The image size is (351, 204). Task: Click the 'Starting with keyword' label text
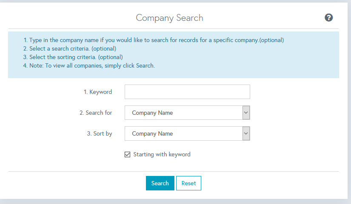pos(162,154)
